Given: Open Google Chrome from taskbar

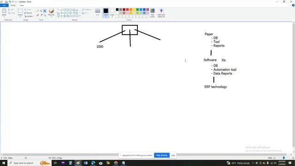Looking at the screenshot, I should tap(116, 163).
